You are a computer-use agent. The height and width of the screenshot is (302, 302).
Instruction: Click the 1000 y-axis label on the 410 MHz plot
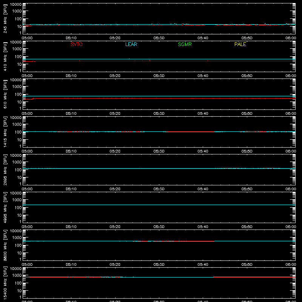pos(17,49)
